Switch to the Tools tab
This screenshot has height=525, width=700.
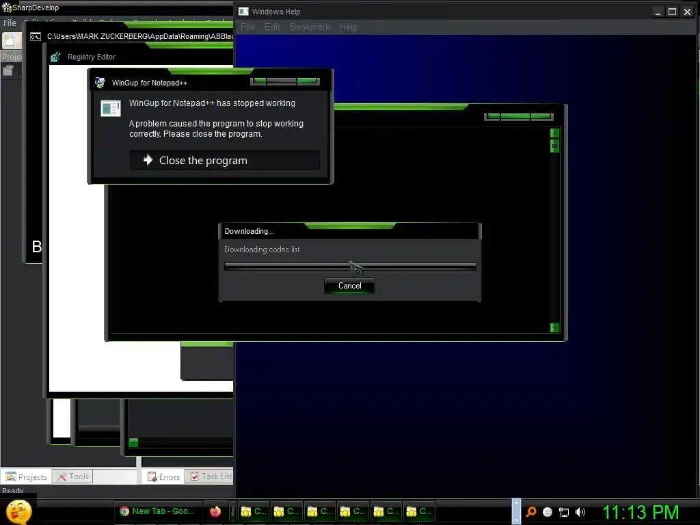click(x=72, y=476)
